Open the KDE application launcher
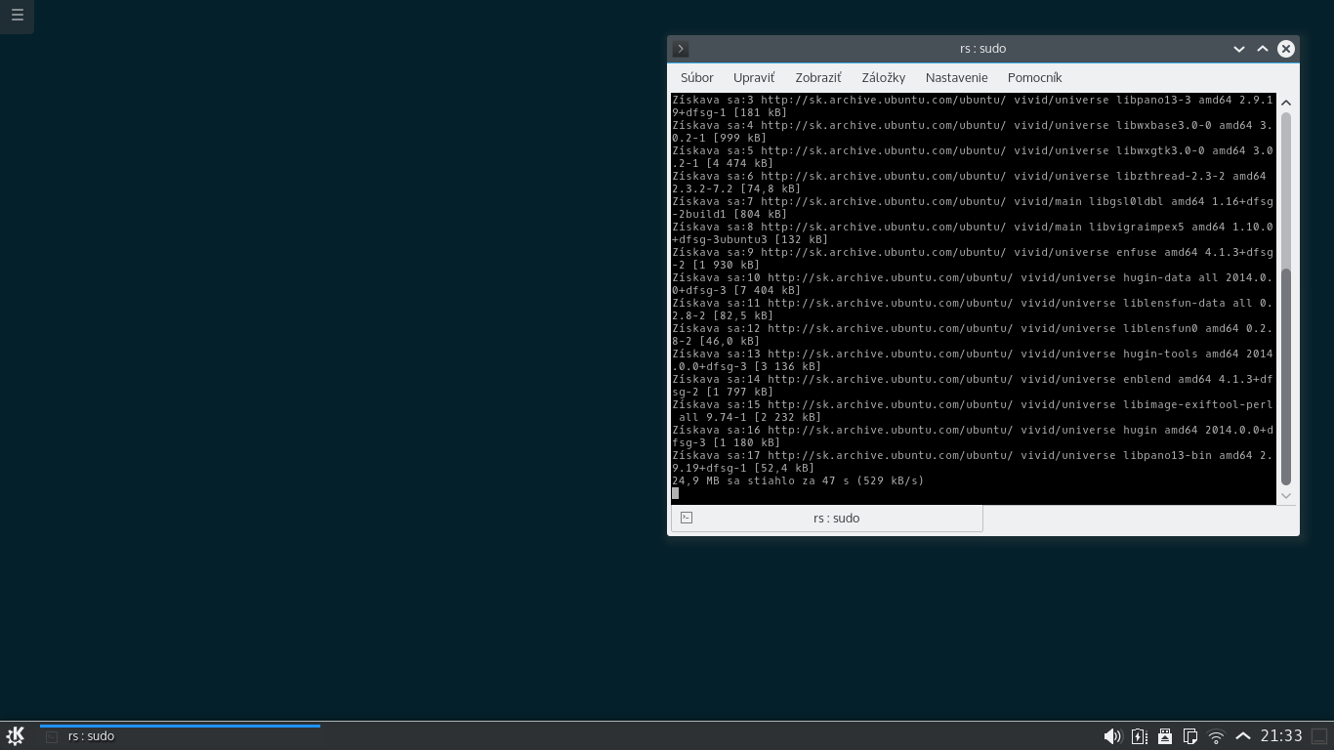This screenshot has width=1334, height=750. pyautogui.click(x=16, y=735)
